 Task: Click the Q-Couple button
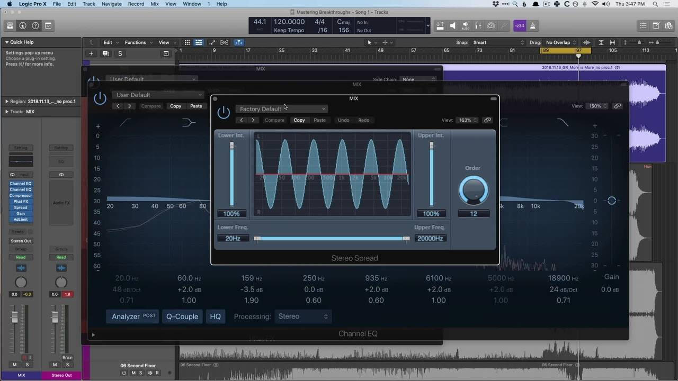[x=182, y=316]
